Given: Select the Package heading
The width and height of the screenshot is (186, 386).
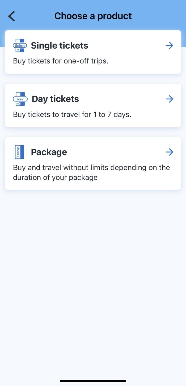Looking at the screenshot, I should coord(49,152).
